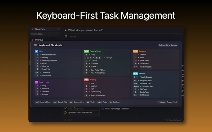Viewport: 212px width, 132px height.
Task: Select the Day-Of list shortcut
Action: click(x=41, y=63)
